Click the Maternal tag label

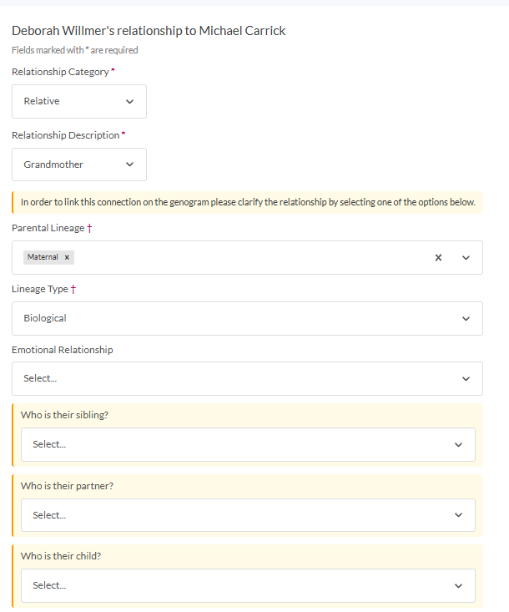tap(43, 257)
